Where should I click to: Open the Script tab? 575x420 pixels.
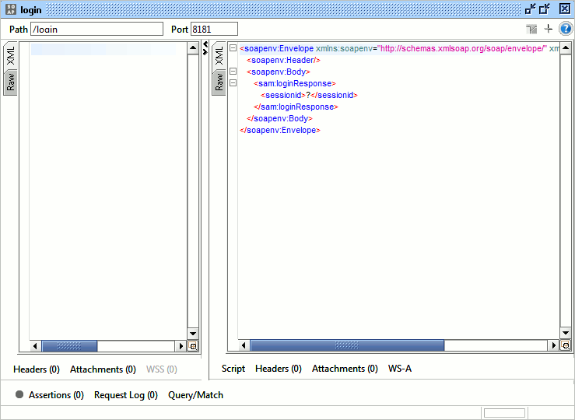(x=233, y=369)
